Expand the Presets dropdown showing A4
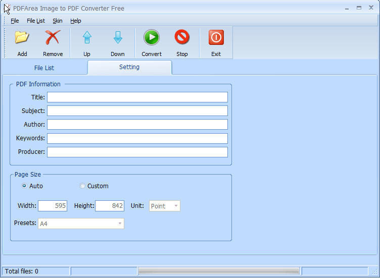 [x=81, y=224]
